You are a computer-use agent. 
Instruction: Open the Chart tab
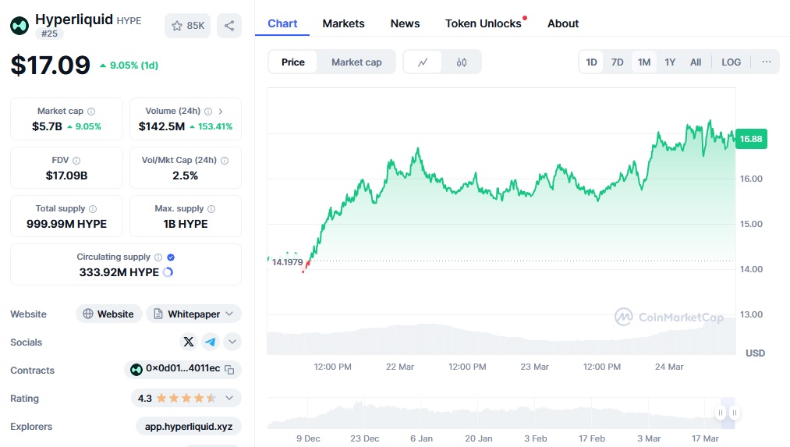click(282, 23)
